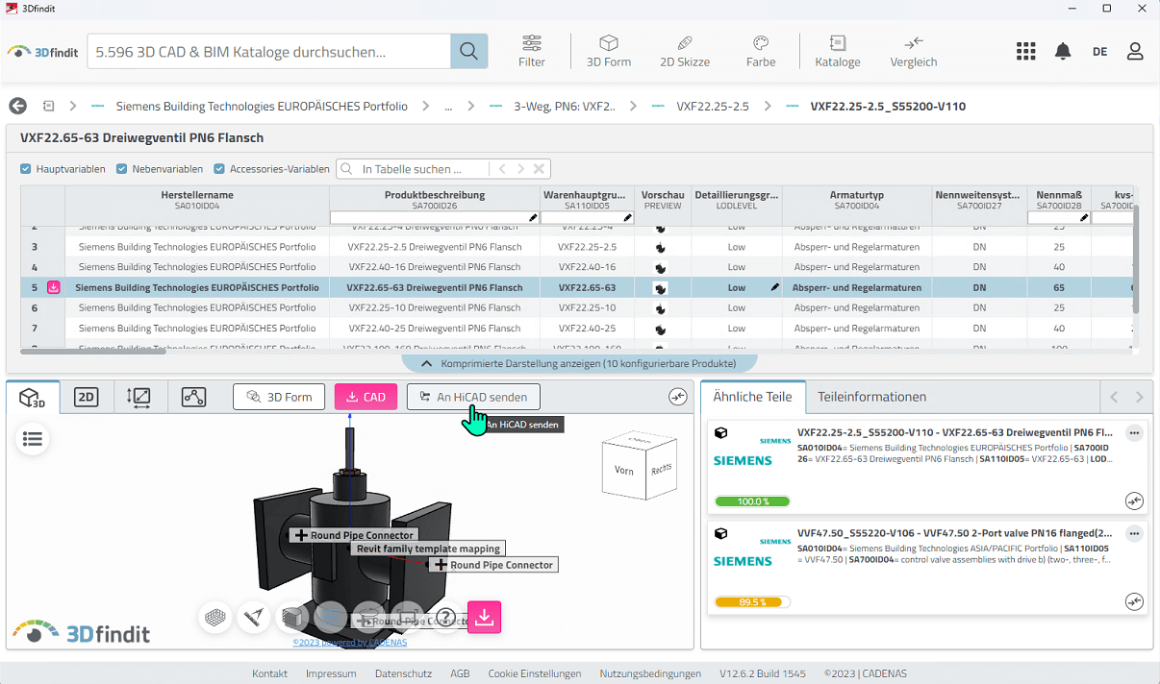Select row 6 VXF22.25-10 Dreiwegventil

[x=575, y=307]
